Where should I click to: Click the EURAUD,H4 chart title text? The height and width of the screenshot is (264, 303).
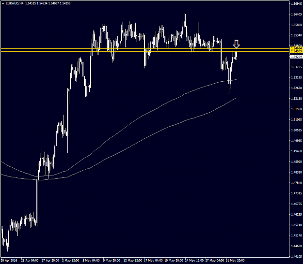click(15, 3)
